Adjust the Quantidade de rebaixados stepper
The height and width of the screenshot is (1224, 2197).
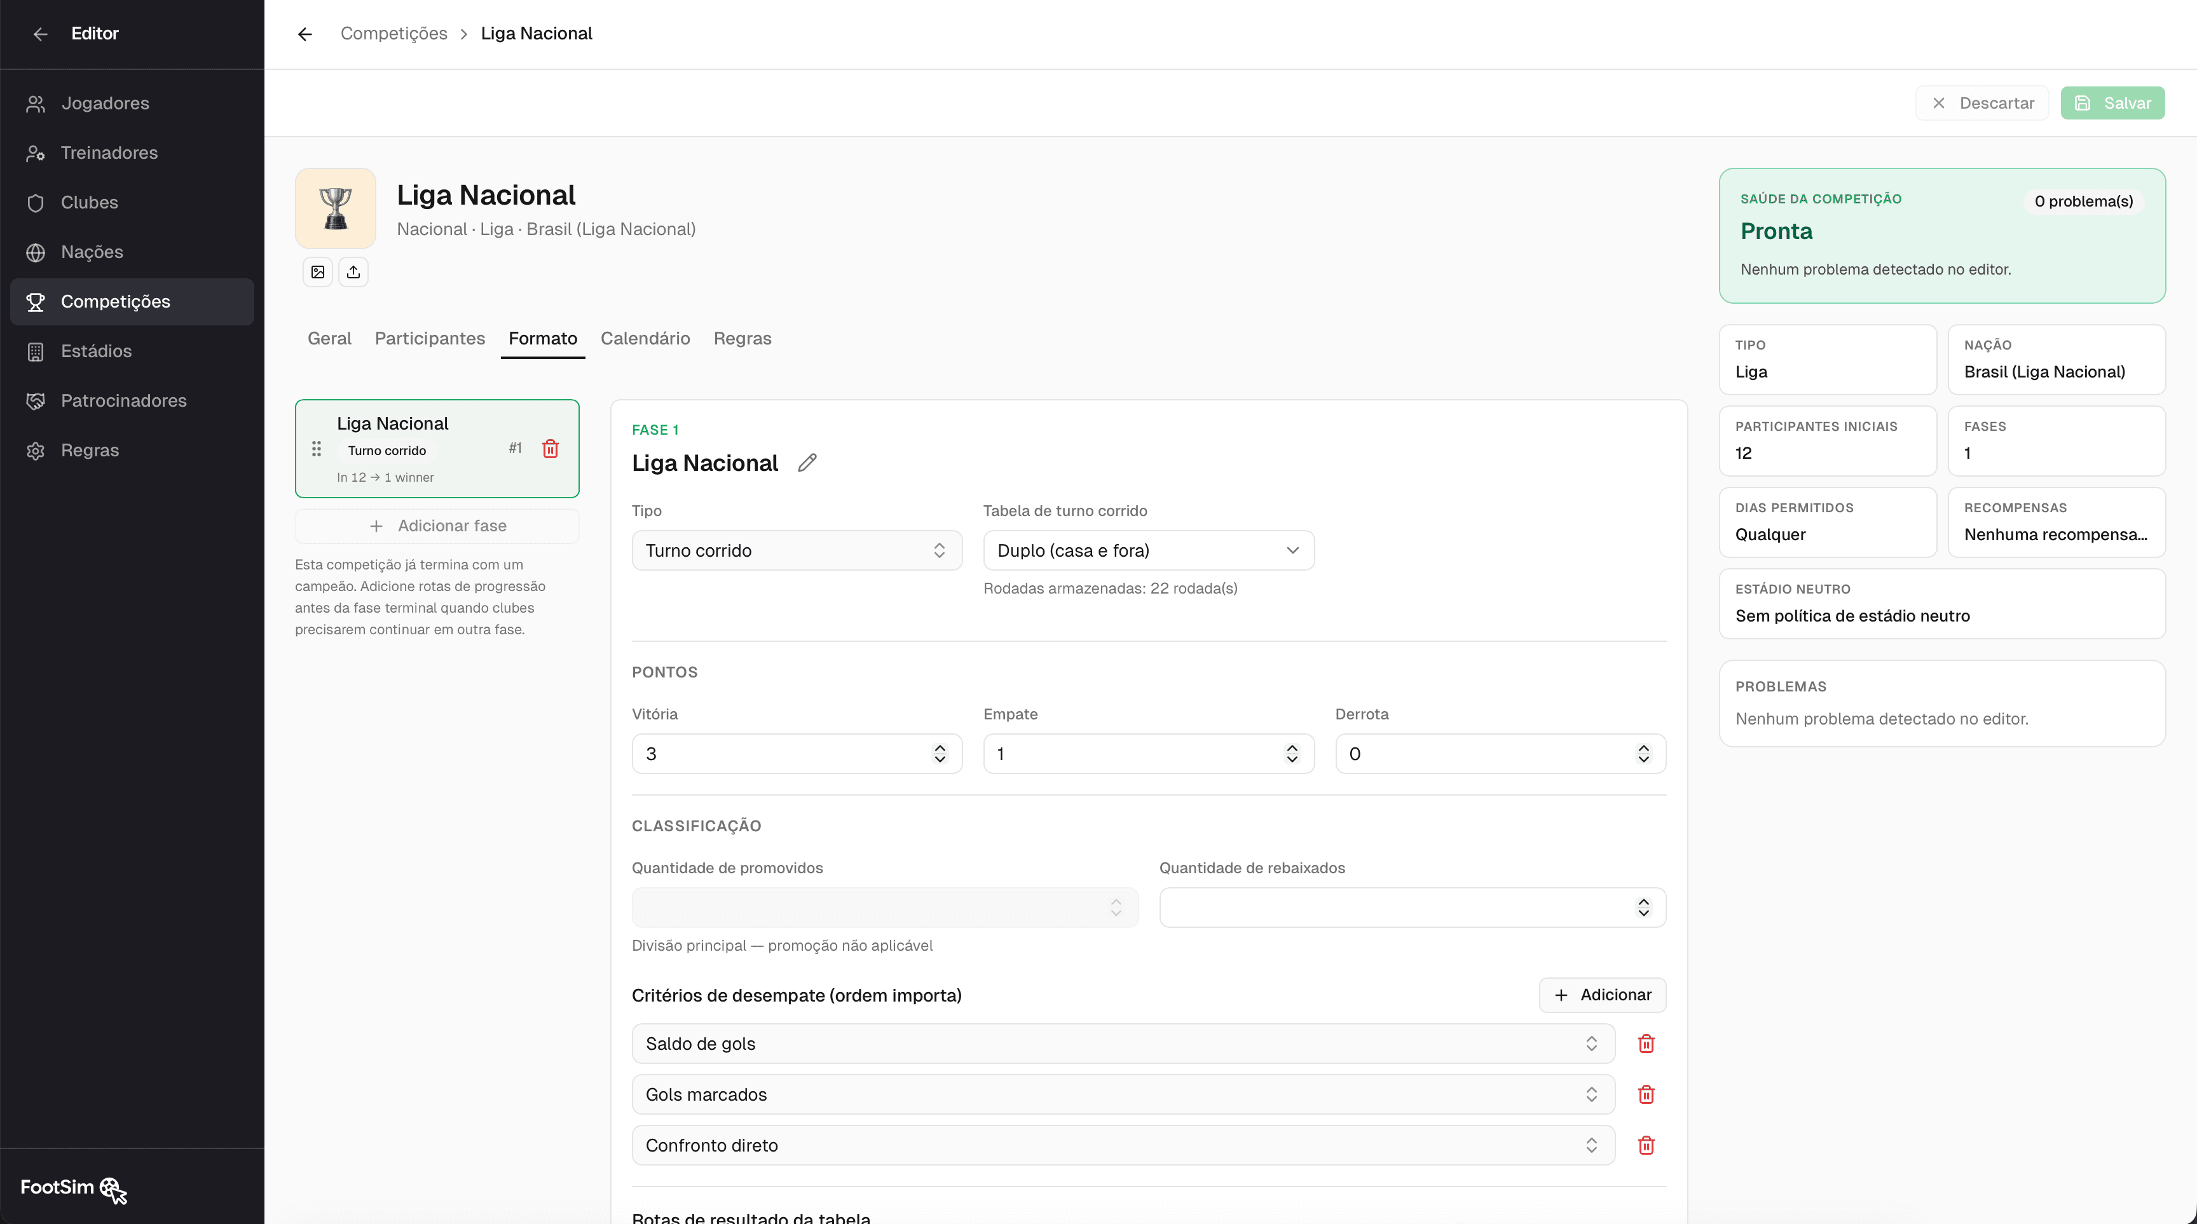(1643, 908)
